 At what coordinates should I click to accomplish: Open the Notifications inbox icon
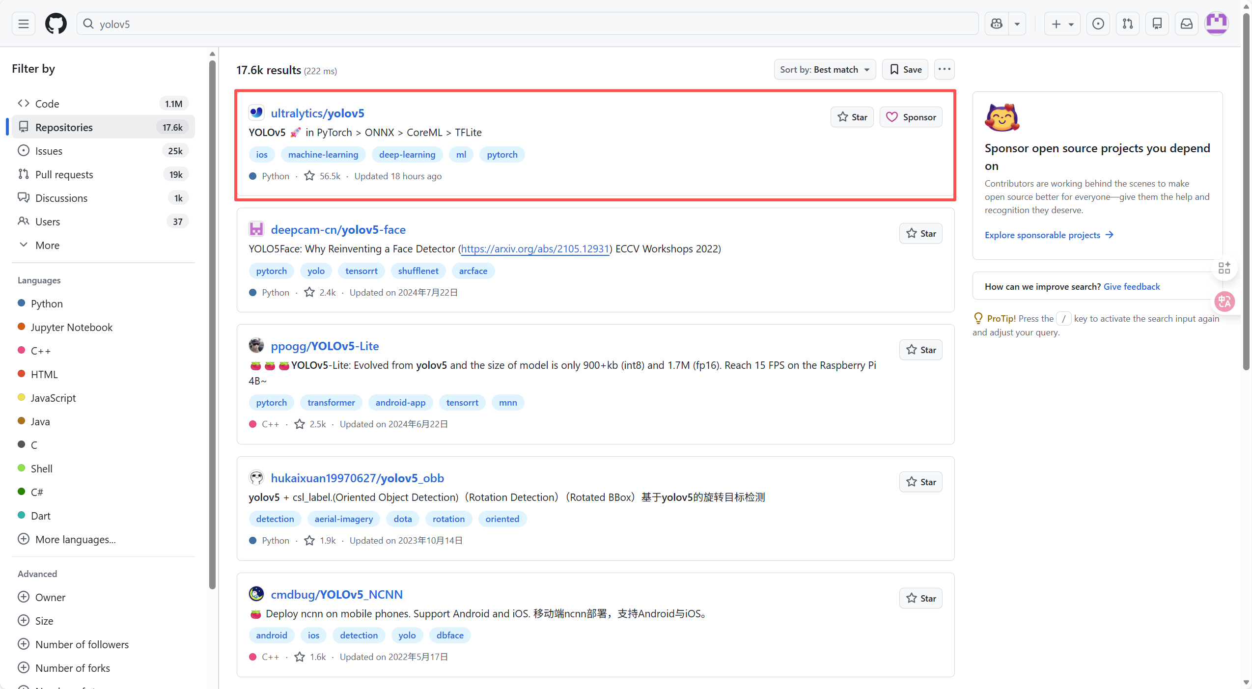(x=1187, y=24)
